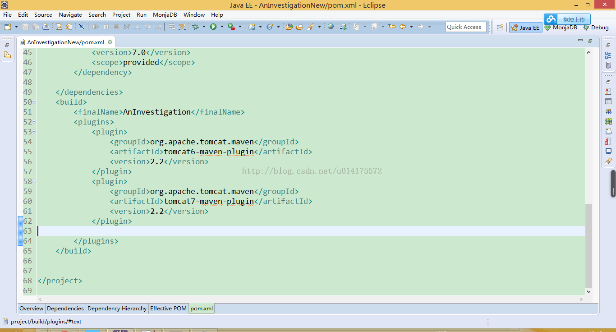The width and height of the screenshot is (616, 332).
Task: Click the green Run icon
Action: [x=213, y=27]
